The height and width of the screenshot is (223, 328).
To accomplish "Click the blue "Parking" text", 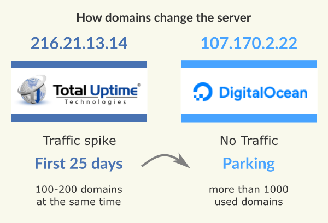I will click(x=249, y=164).
